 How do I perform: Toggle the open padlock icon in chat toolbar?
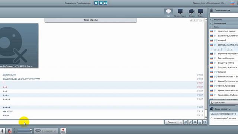200,122
